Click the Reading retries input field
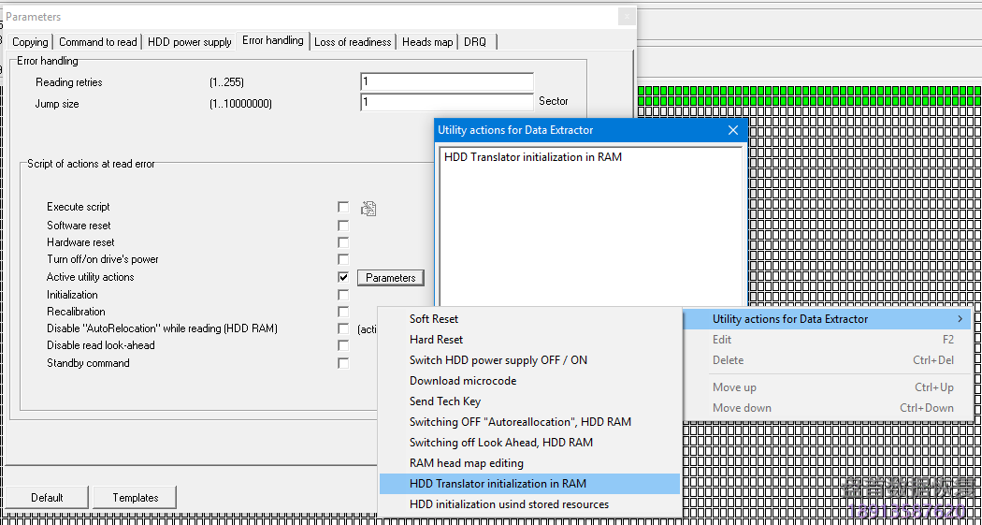The width and height of the screenshot is (982, 525). click(446, 82)
